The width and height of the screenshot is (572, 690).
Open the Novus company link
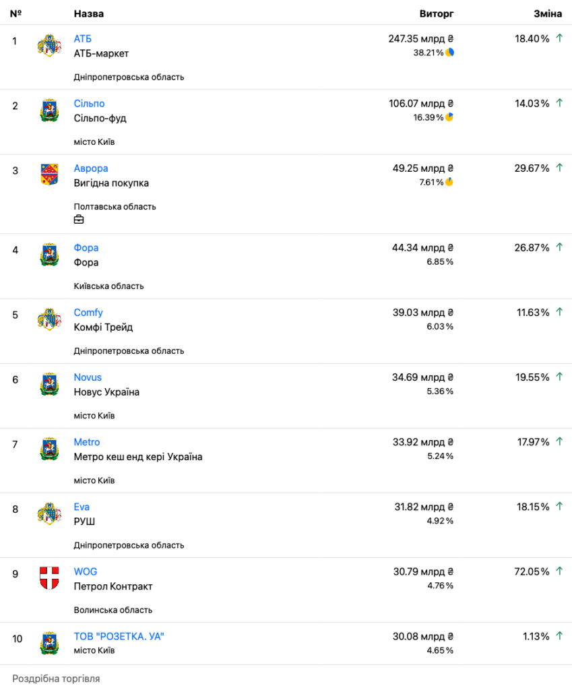[x=88, y=377]
